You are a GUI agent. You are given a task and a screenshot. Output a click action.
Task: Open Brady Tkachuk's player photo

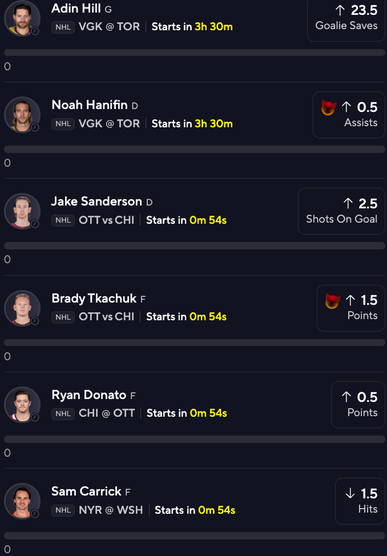tap(22, 308)
